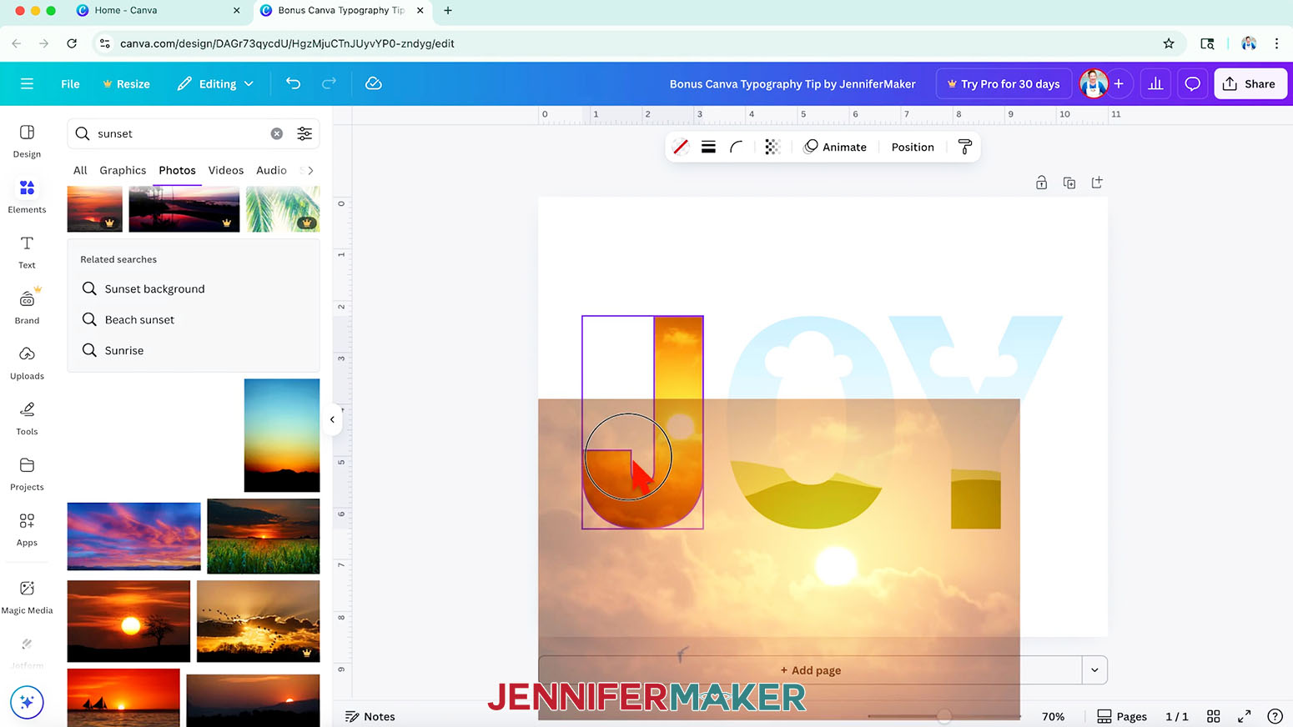Clear the sunset search text

[x=277, y=133]
